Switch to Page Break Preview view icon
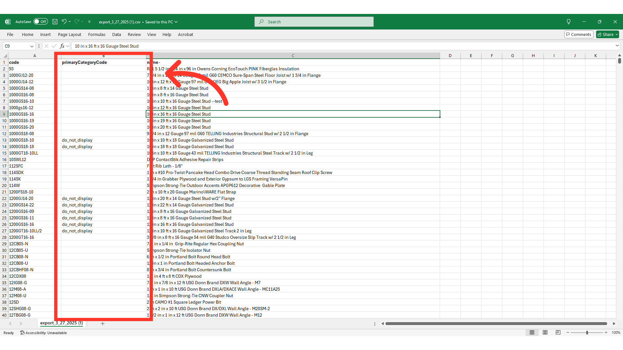Screen dimensions: 623x350 (558, 332)
